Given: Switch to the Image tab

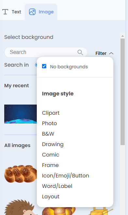Looking at the screenshot, I should tap(41, 12).
